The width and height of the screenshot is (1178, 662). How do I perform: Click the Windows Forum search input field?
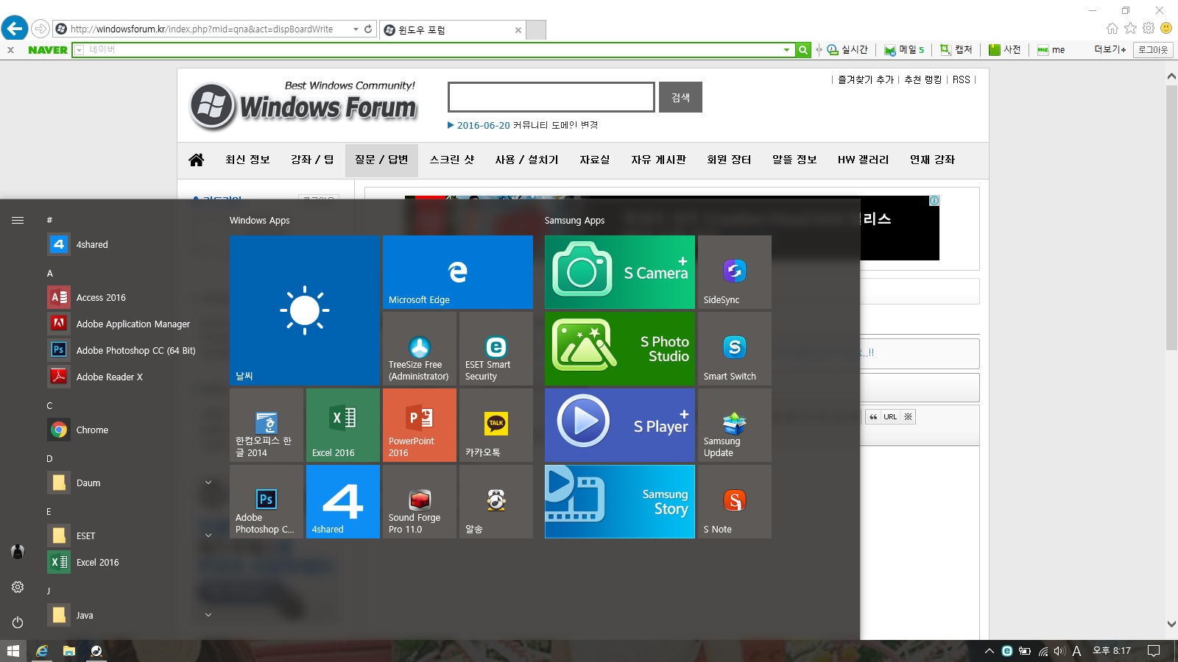551,97
